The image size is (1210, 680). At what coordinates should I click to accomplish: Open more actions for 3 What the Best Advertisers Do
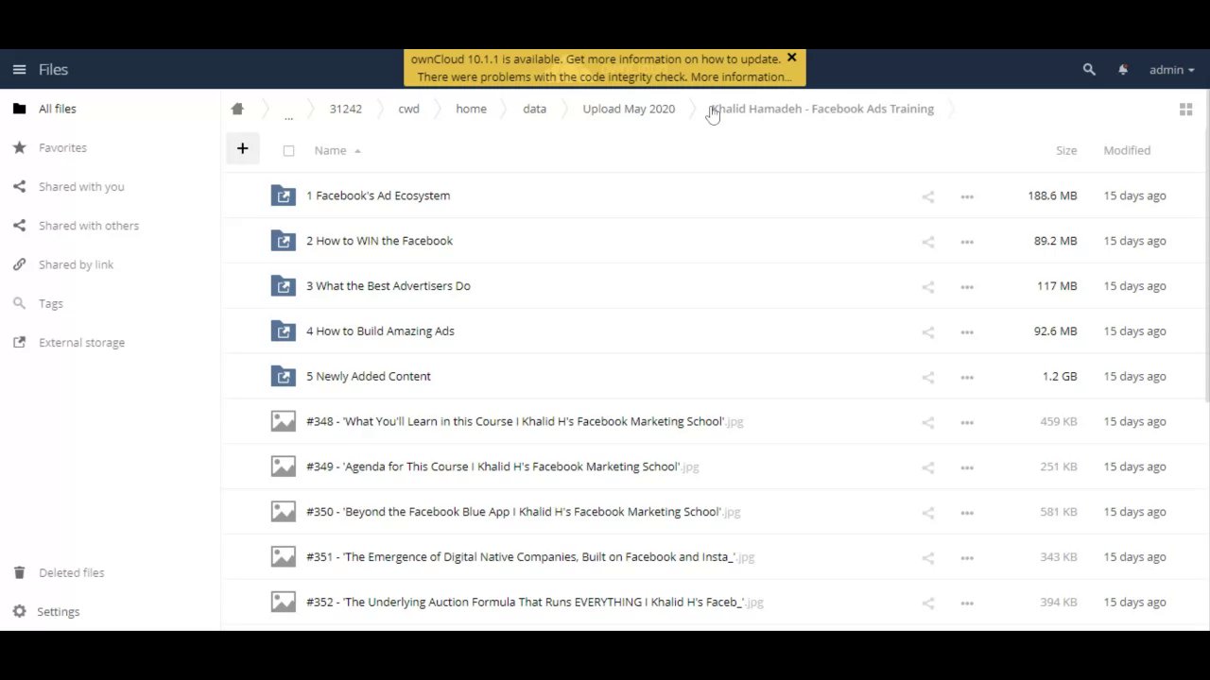point(967,287)
